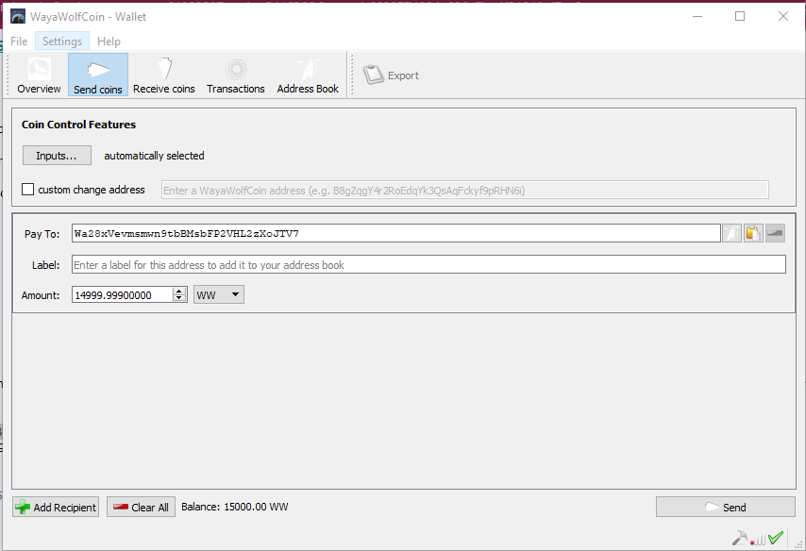
Task: Open the Overview page
Action: [39, 75]
